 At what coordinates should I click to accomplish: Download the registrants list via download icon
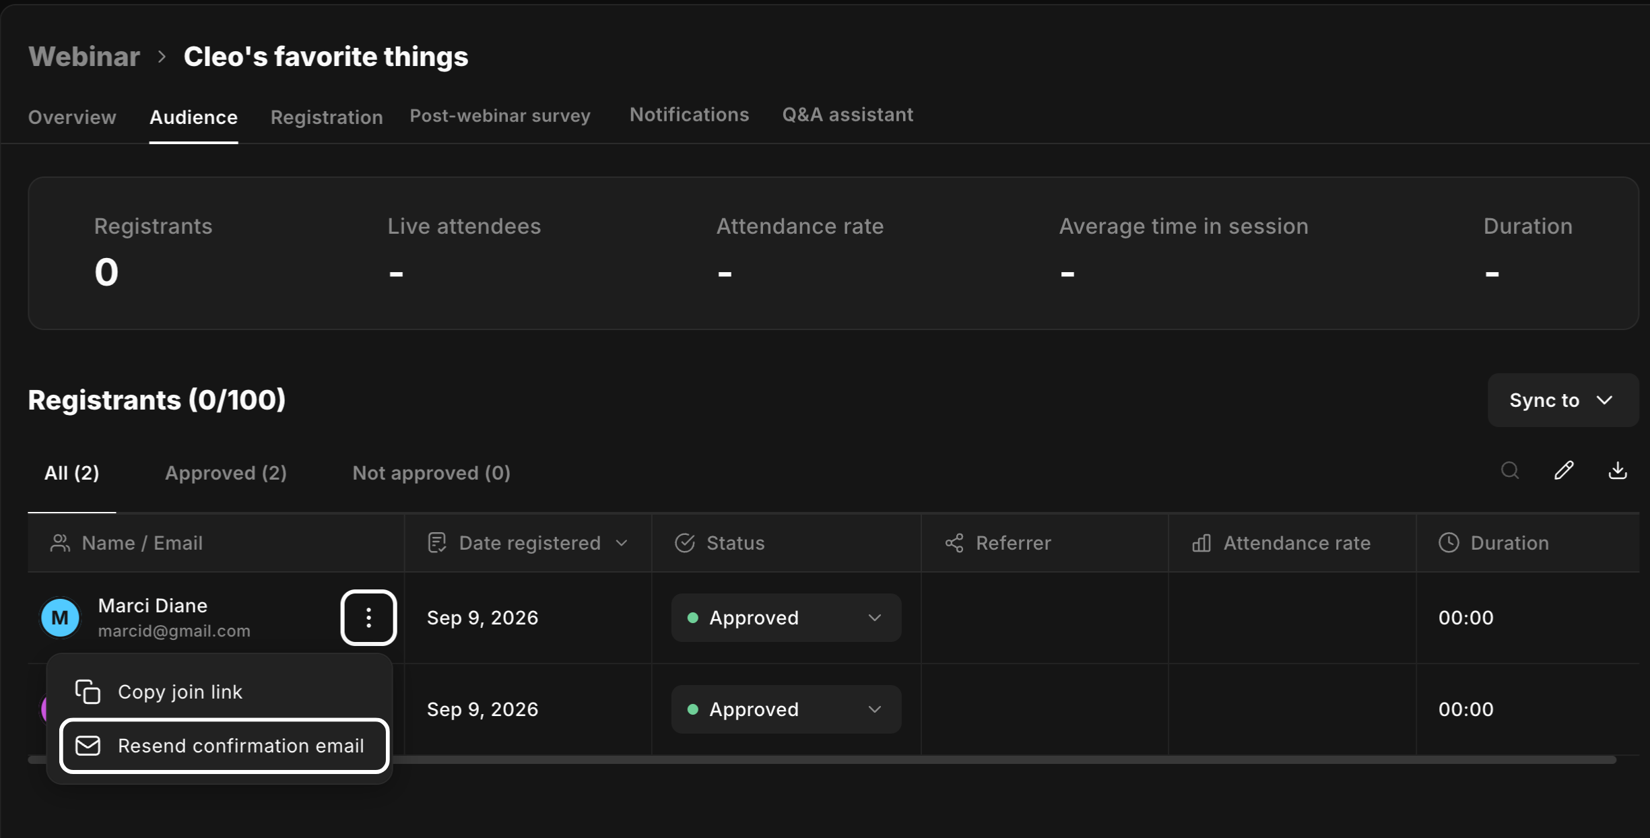[x=1618, y=470]
